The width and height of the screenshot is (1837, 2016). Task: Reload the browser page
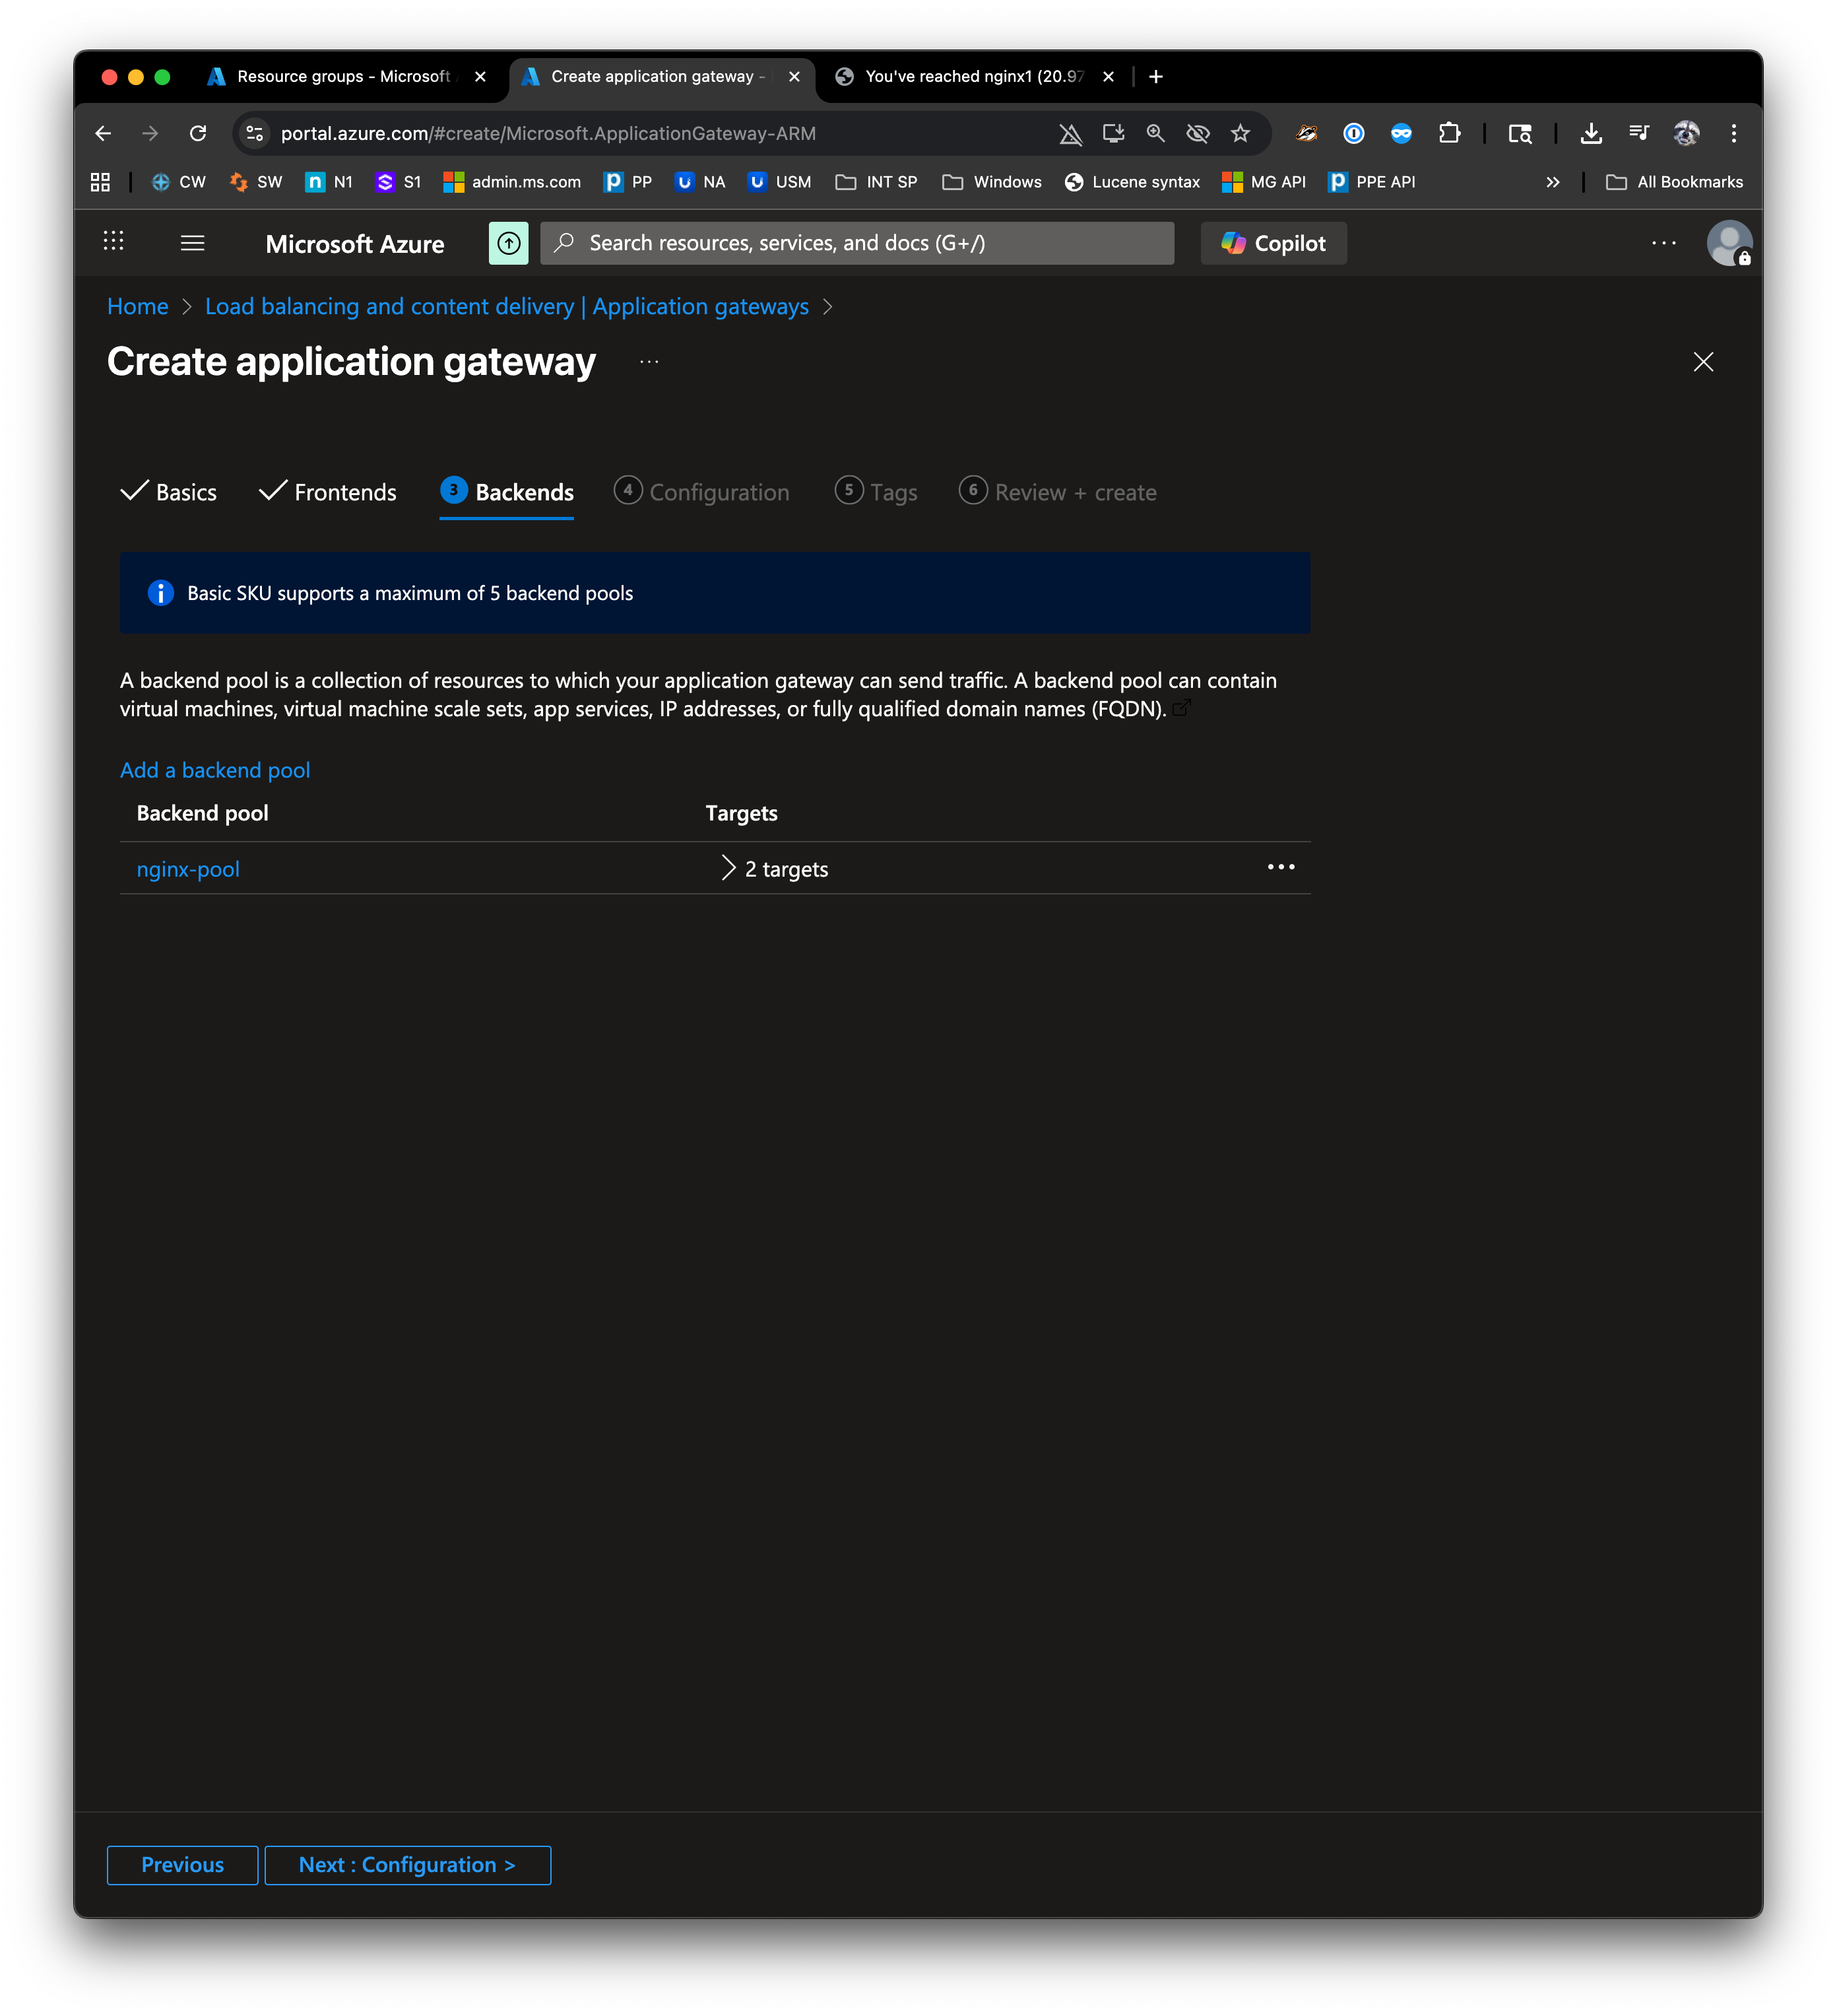pos(198,133)
